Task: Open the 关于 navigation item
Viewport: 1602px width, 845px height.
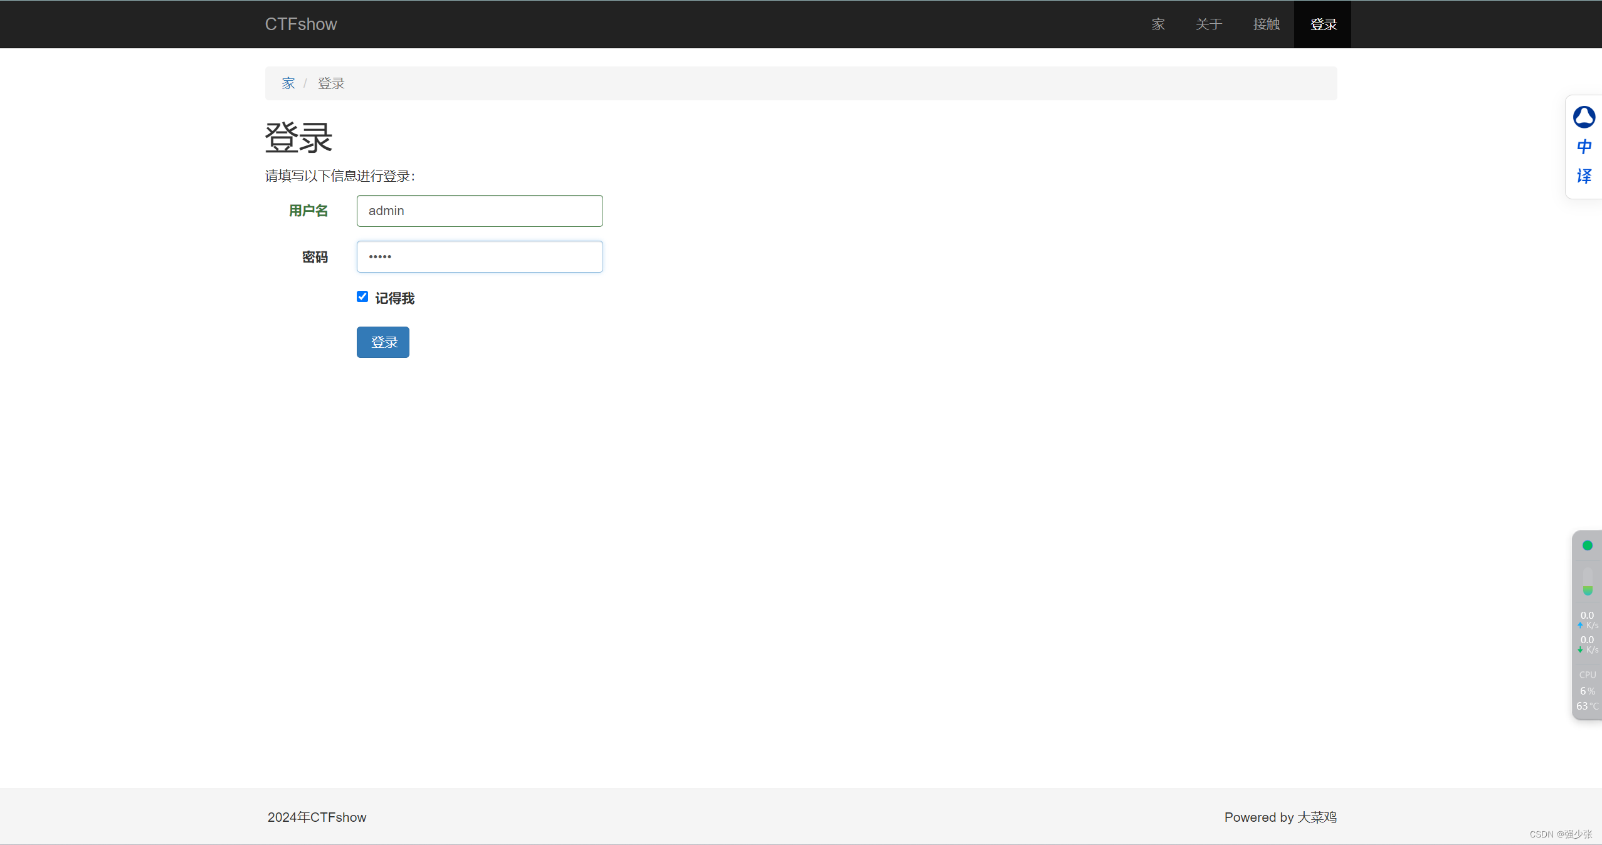Action: point(1209,24)
